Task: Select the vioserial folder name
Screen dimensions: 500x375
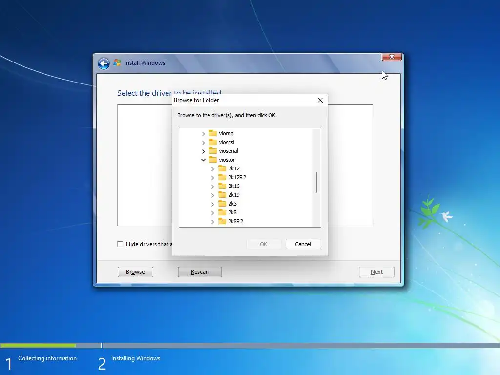Action: 229,151
